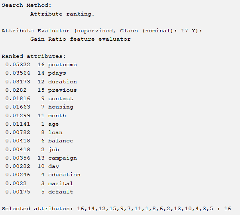This screenshot has height=215, width=240.
Task: Click the 'month' attribute name
Action: click(x=57, y=116)
